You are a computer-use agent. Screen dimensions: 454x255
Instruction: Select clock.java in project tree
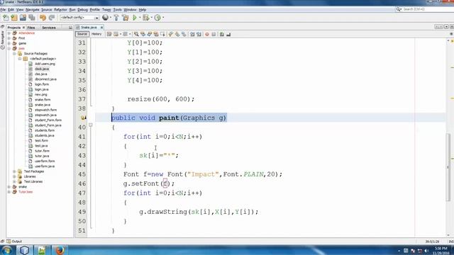[42, 69]
